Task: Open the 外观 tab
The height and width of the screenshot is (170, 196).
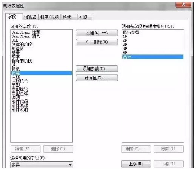Action: click(x=85, y=17)
